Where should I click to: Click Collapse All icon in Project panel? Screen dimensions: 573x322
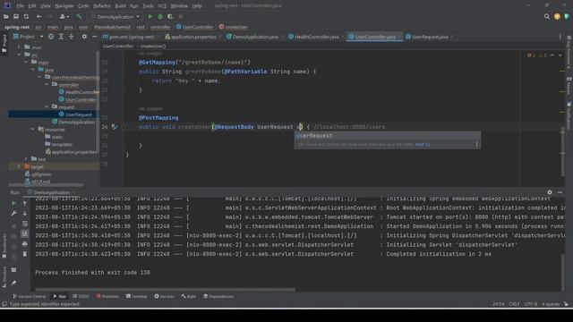(72, 37)
